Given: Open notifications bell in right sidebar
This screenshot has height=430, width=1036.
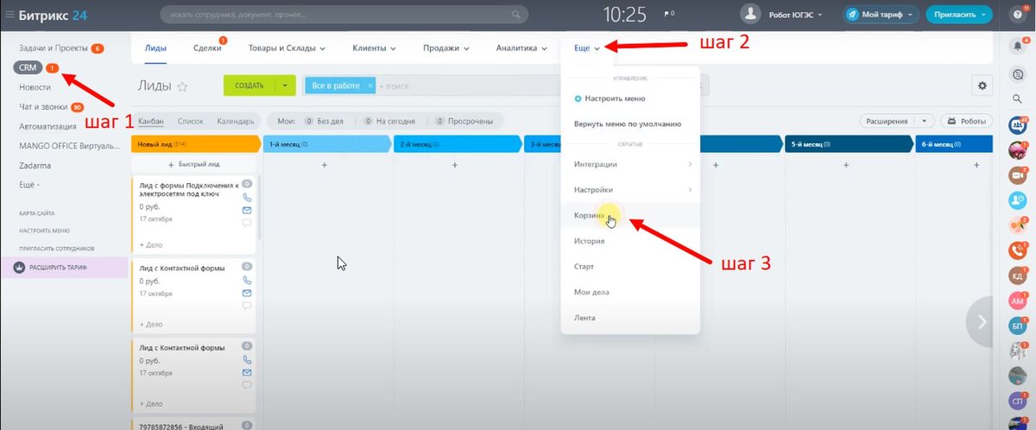Looking at the screenshot, I should point(1016,46).
